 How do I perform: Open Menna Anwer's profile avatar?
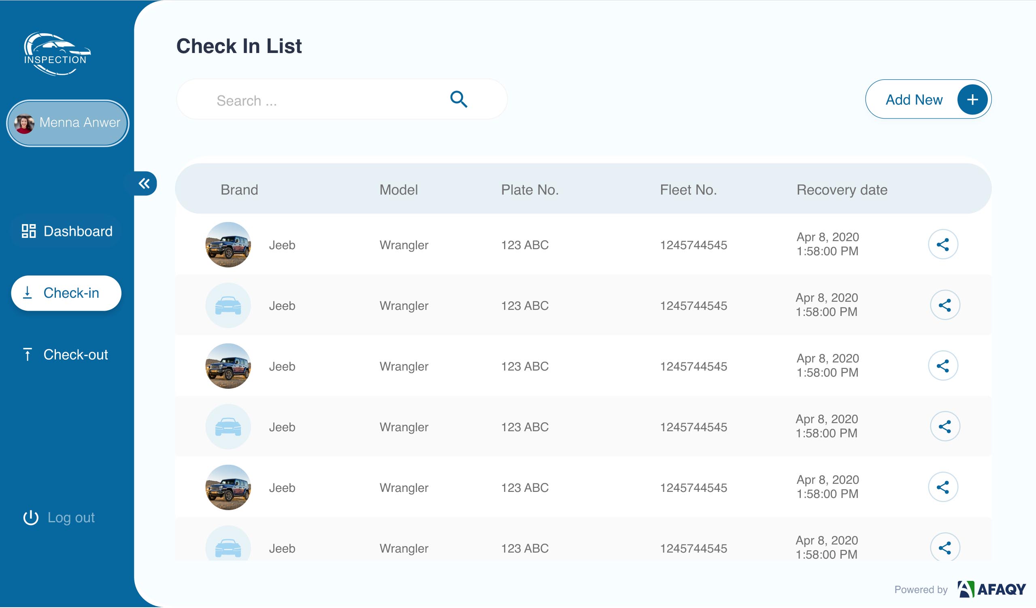coord(24,123)
